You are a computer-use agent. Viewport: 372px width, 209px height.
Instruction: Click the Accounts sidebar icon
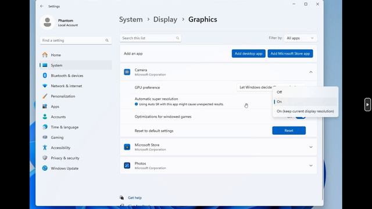45,117
